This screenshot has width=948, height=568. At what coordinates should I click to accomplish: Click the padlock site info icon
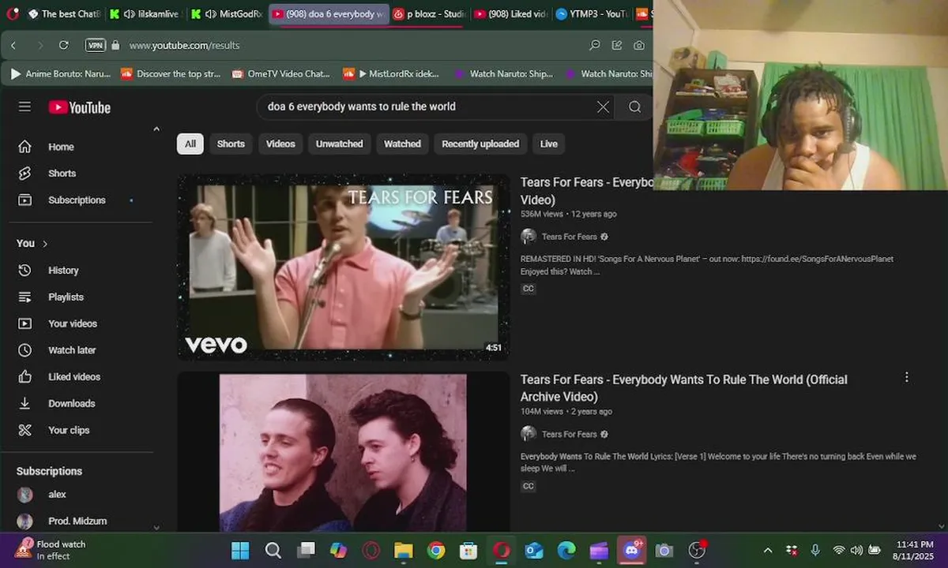pos(115,45)
